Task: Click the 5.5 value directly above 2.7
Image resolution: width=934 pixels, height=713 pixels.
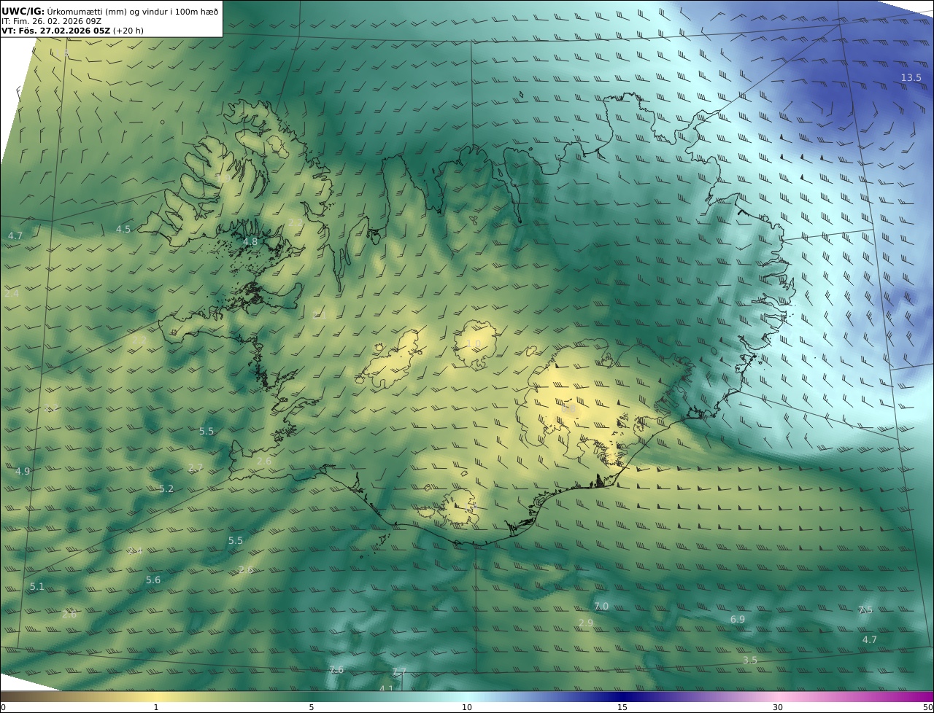Action: pyautogui.click(x=207, y=431)
